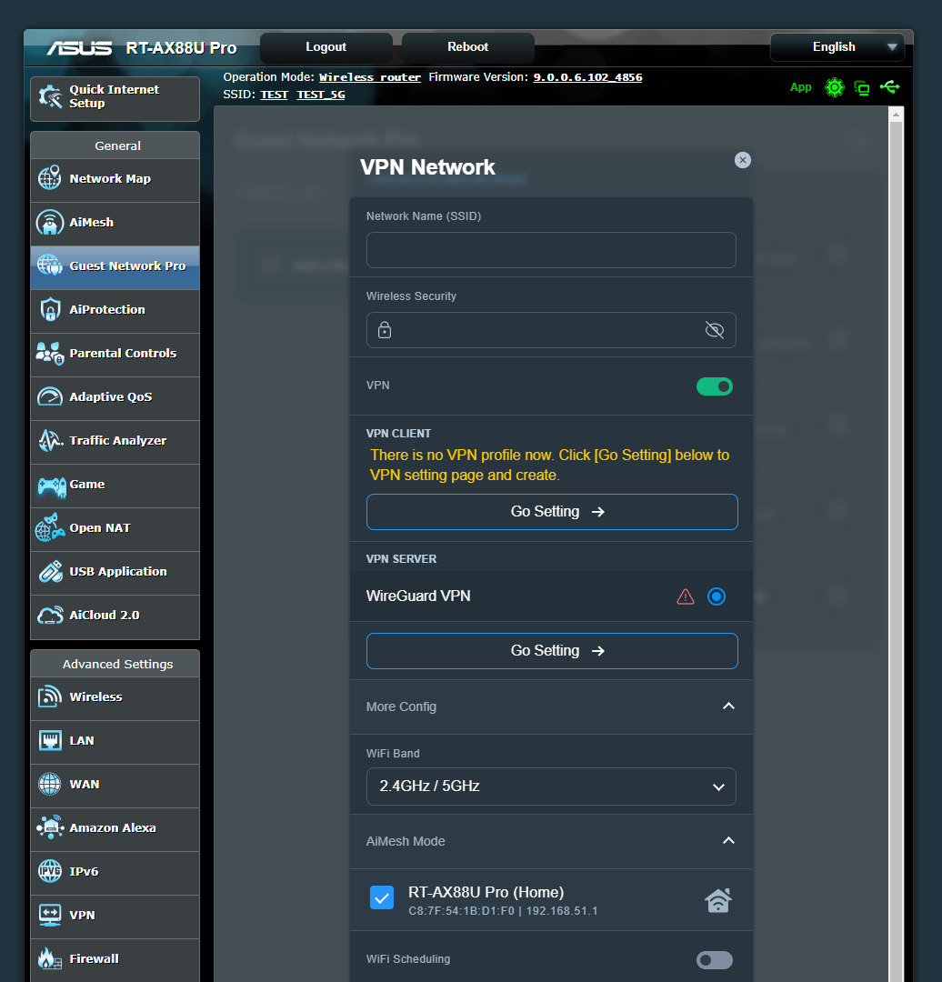Click the green gear status icon
This screenshot has height=982, width=942.
click(835, 87)
